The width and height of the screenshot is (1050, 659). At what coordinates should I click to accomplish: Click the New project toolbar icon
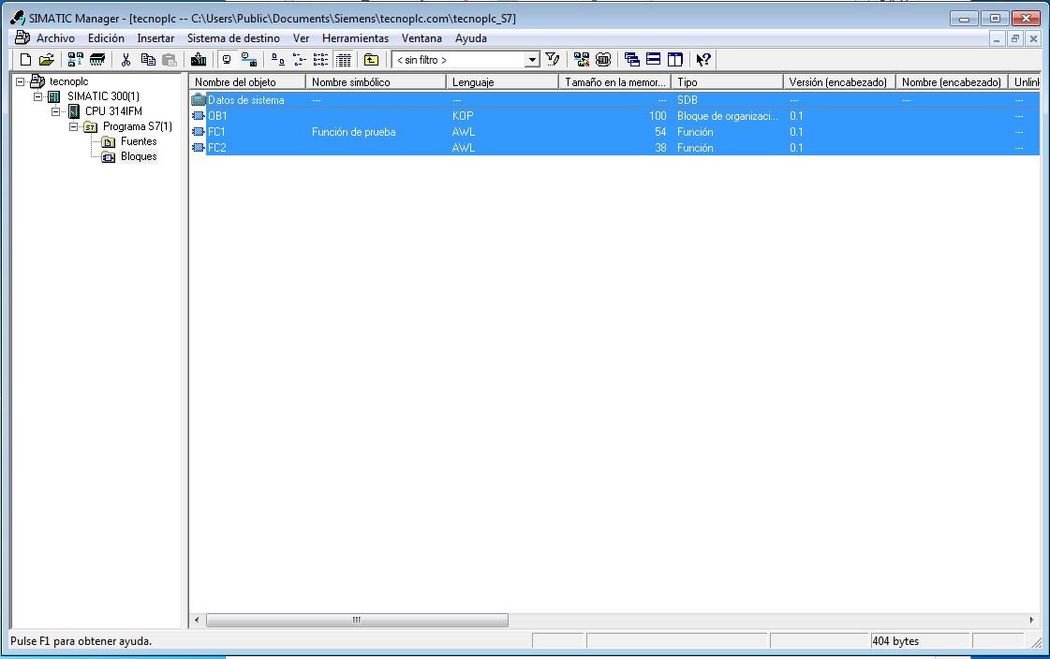tap(25, 60)
